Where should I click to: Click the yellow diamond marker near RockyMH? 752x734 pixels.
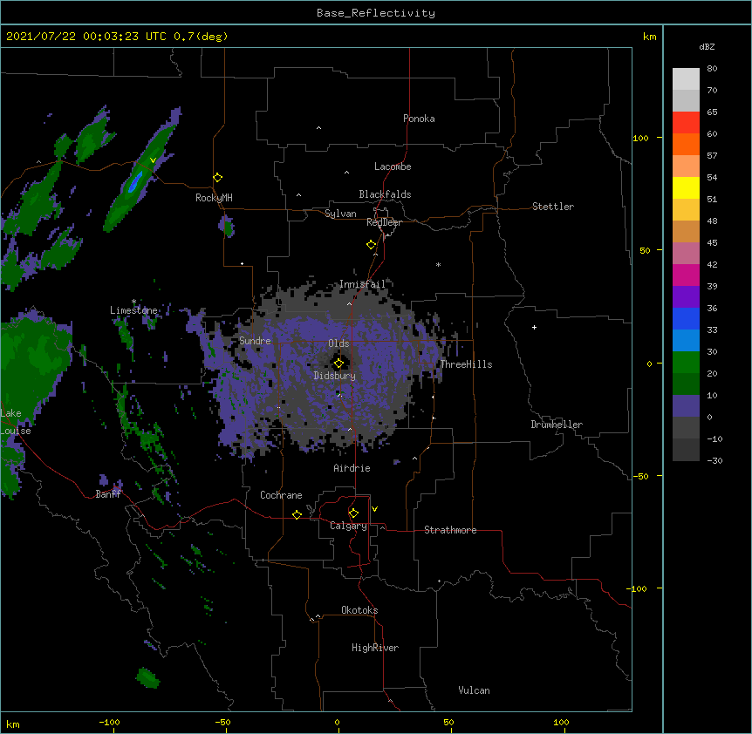[218, 178]
